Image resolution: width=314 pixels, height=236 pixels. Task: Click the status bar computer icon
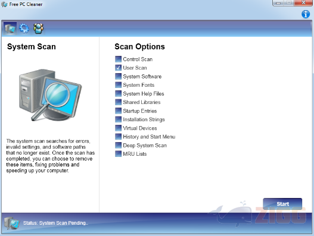12,223
